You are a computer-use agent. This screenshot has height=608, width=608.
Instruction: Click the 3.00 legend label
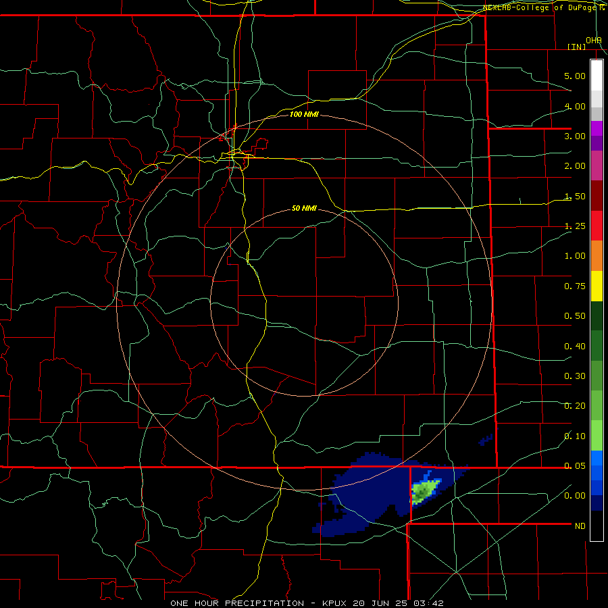pos(575,136)
